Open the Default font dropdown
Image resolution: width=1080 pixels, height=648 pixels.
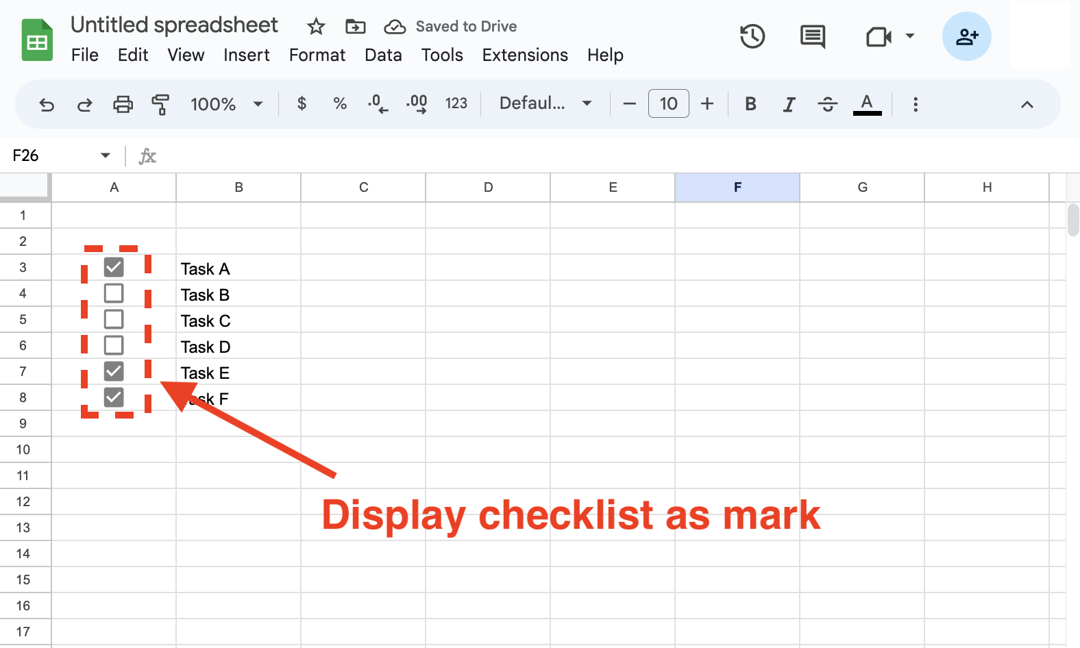point(545,103)
